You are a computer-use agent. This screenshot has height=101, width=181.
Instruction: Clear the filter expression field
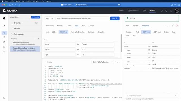[175, 96]
